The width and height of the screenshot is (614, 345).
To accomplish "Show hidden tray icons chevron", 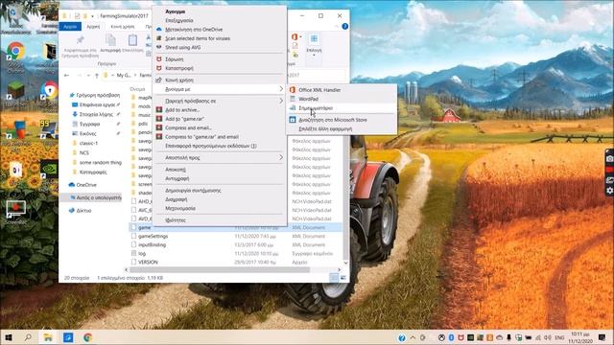I will tap(413, 337).
